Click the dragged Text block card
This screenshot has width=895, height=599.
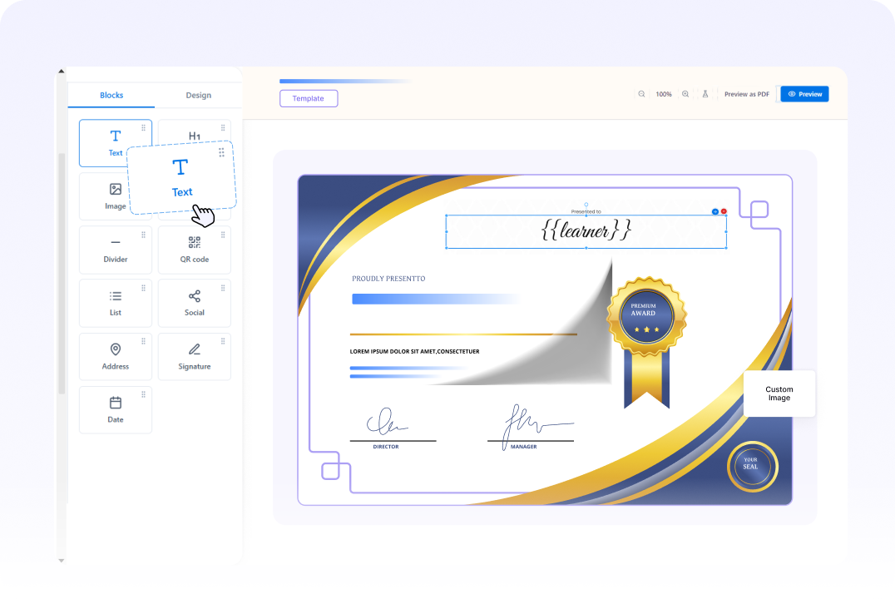[182, 177]
